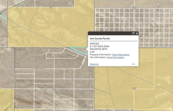This screenshot has height=111, width=173.
Task: Click parcel number 0492302 in popup
Action: coord(94,44)
